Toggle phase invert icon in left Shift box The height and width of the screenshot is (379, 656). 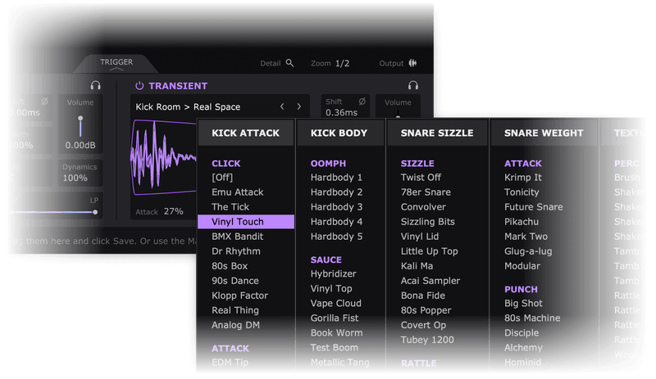coord(44,102)
